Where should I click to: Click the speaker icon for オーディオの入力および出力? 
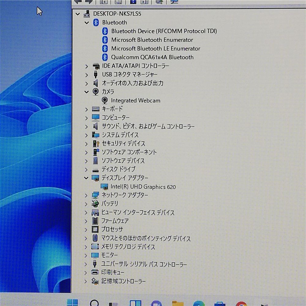point(95,83)
